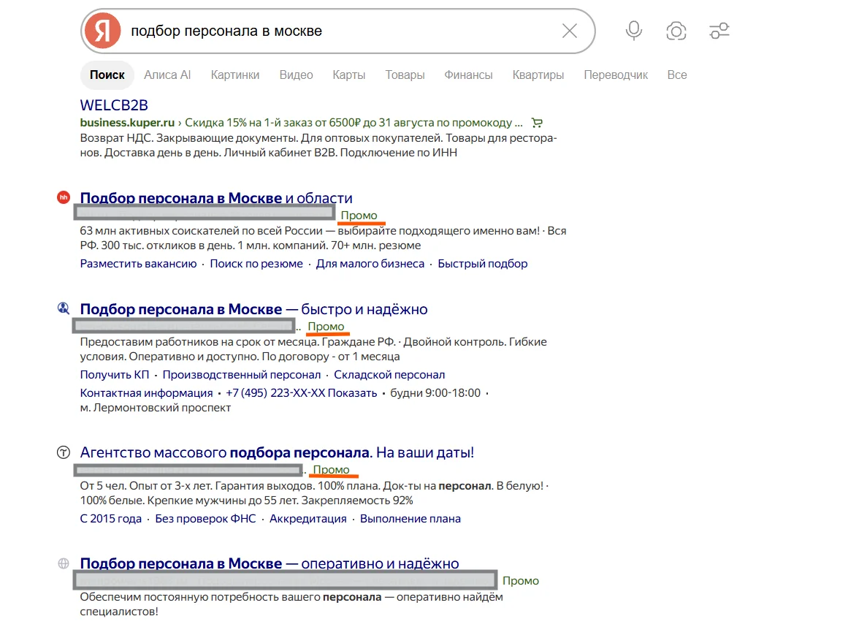
Task: Open search settings sliders icon
Action: click(719, 31)
